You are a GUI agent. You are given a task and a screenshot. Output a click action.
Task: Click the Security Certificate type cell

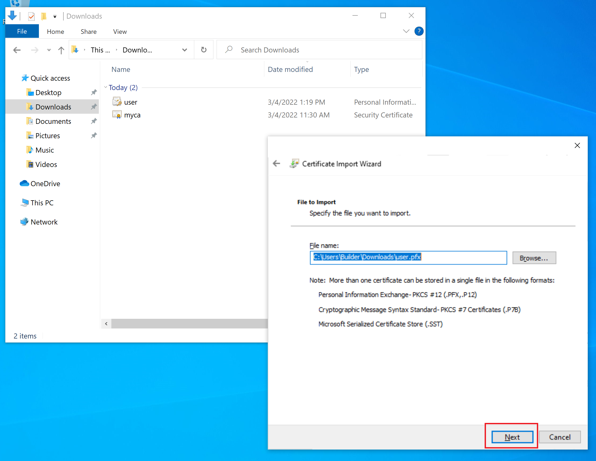point(383,115)
